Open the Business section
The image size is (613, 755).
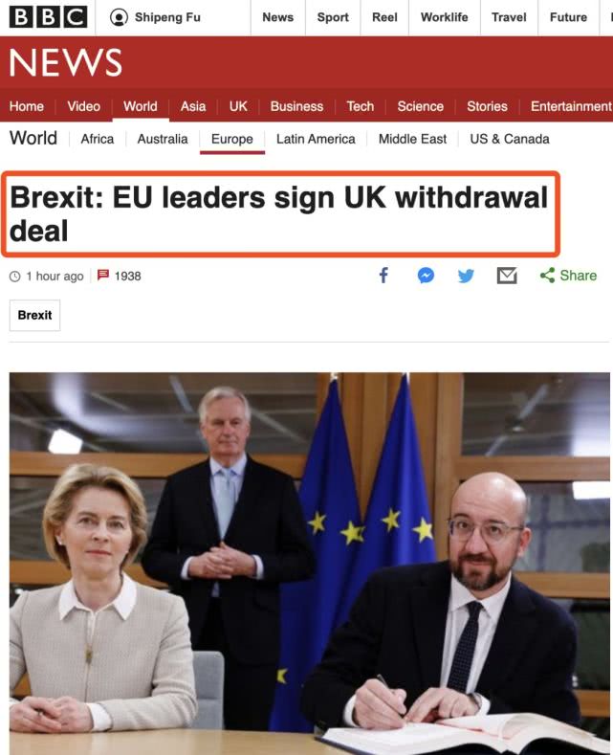pyautogui.click(x=296, y=106)
